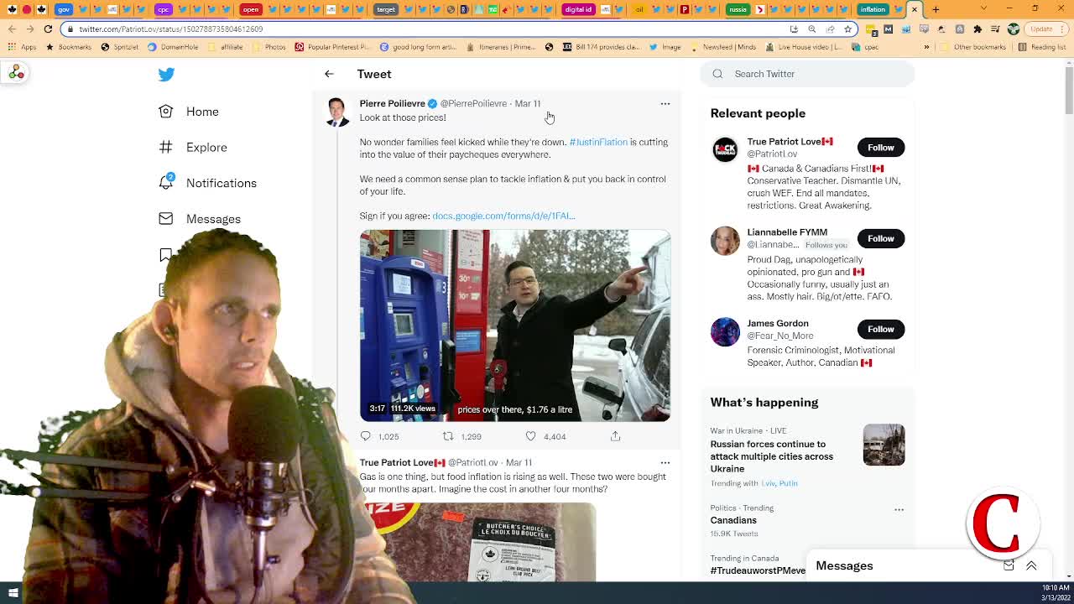
Task: Open the Other bookmarks folder
Action: 973,47
